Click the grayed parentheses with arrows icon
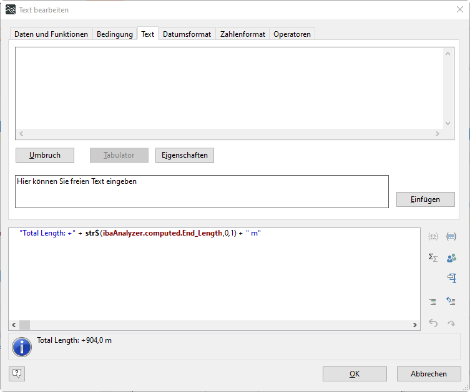 [433, 237]
